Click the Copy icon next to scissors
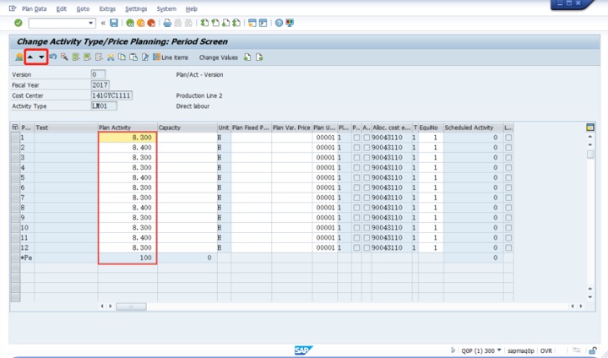608x358 pixels. 122,57
